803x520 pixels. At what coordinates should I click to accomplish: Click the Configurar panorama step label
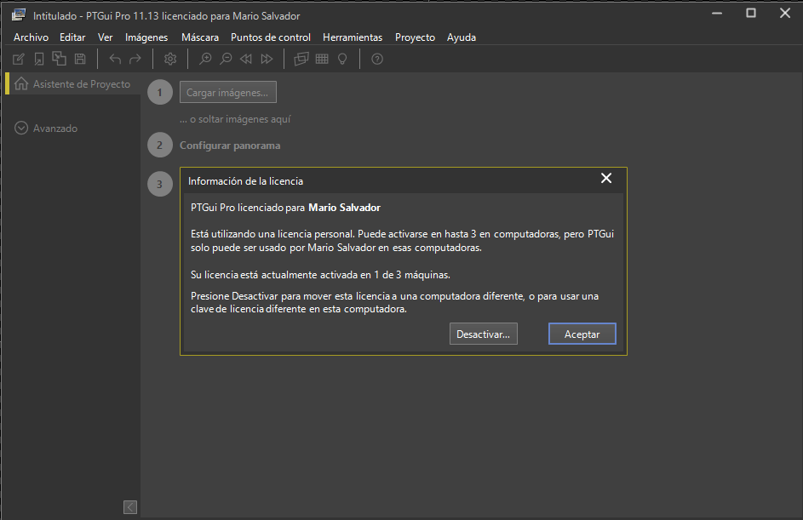(230, 146)
